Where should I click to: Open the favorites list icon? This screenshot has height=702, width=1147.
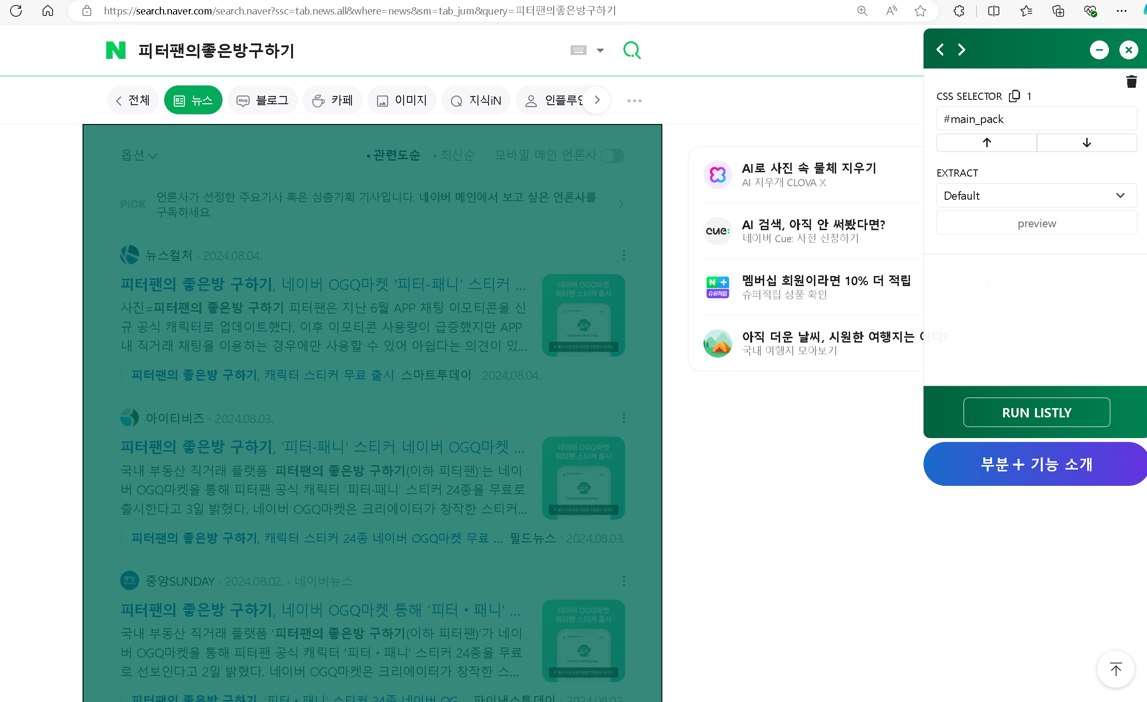pos(1026,11)
